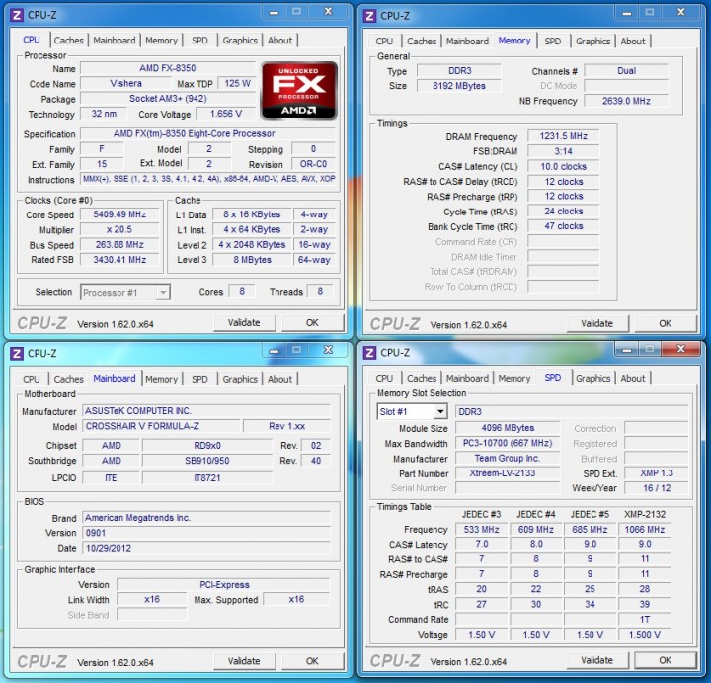Click the Southbridge SB910/950 value
Screen dimensions: 711x683
click(207, 461)
